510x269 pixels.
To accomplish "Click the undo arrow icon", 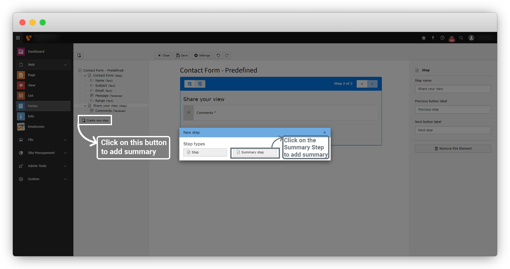I will (218, 55).
